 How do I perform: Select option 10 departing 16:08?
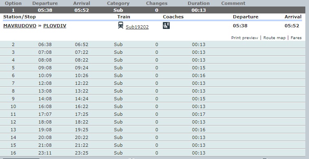[153, 106]
